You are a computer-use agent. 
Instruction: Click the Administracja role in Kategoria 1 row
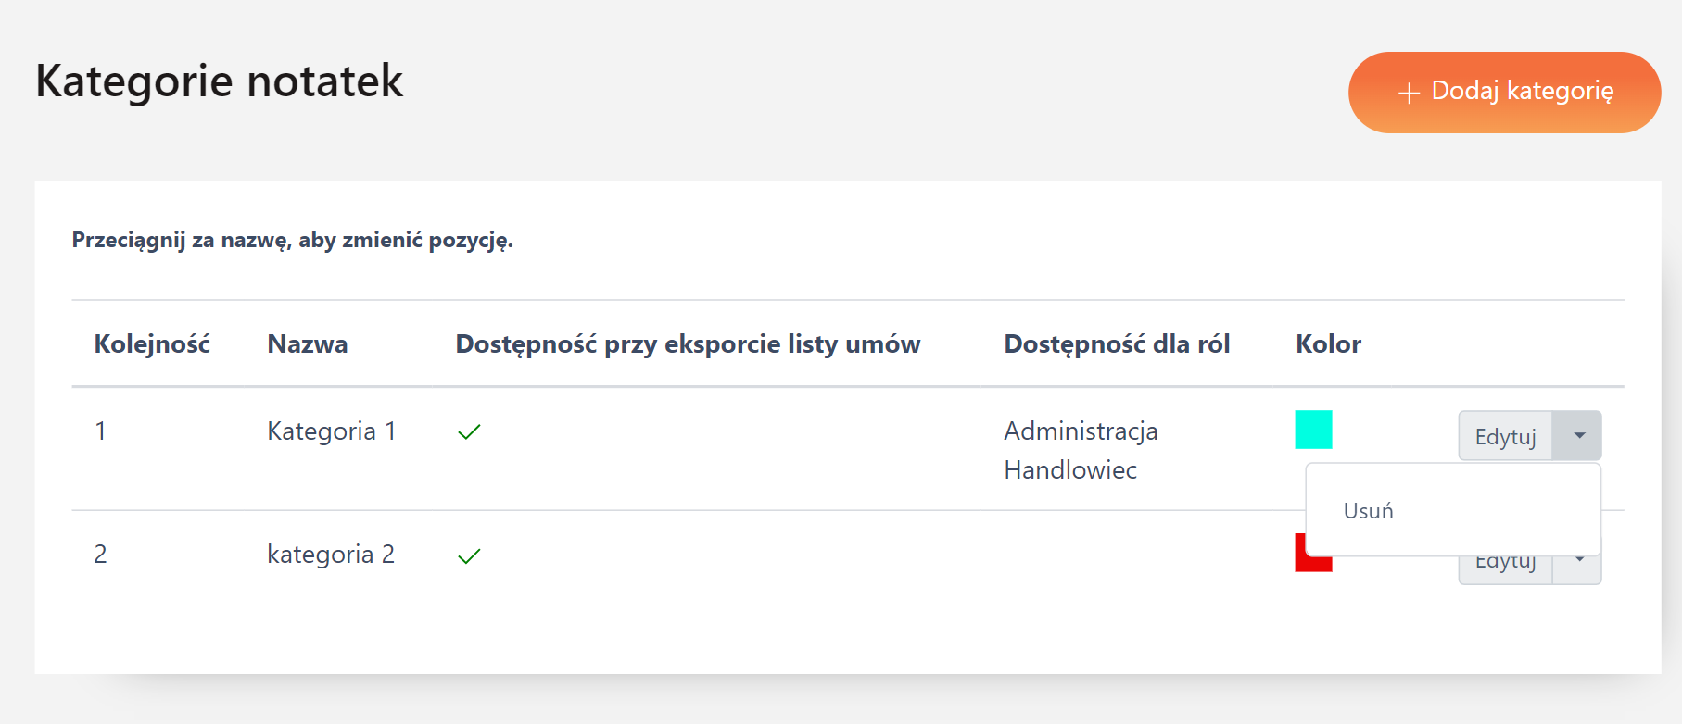pyautogui.click(x=1081, y=431)
